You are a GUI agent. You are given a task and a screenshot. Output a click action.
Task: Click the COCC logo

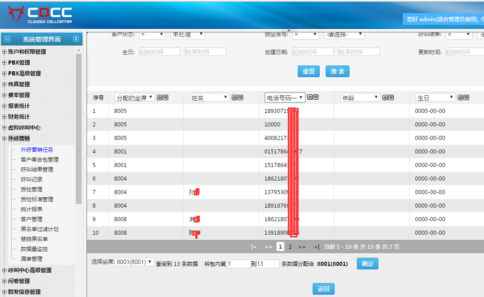tap(40, 15)
